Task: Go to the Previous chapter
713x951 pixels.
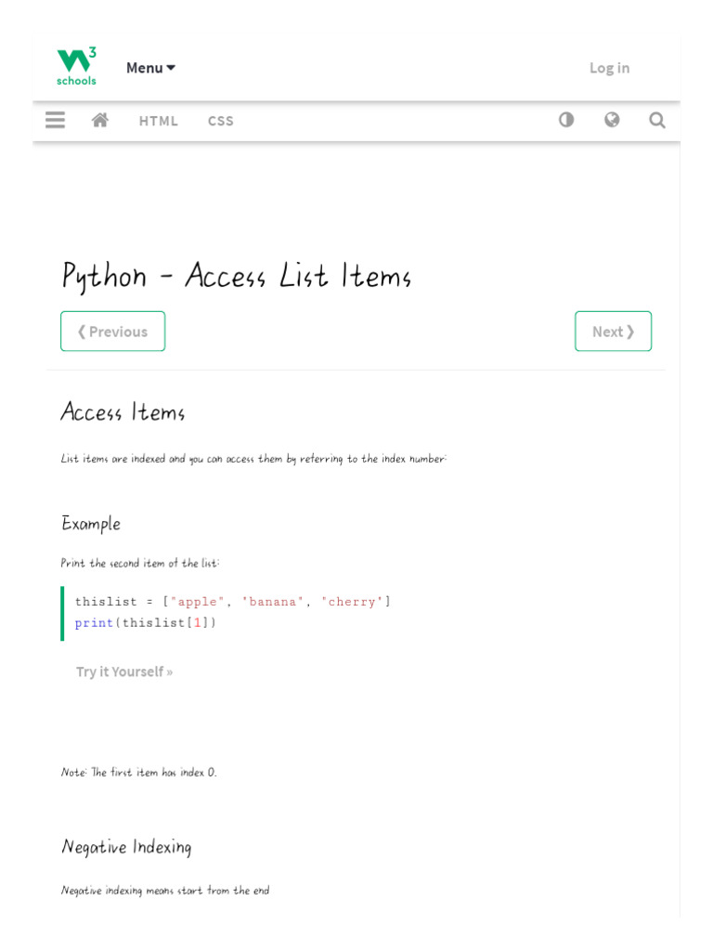Action: point(112,332)
